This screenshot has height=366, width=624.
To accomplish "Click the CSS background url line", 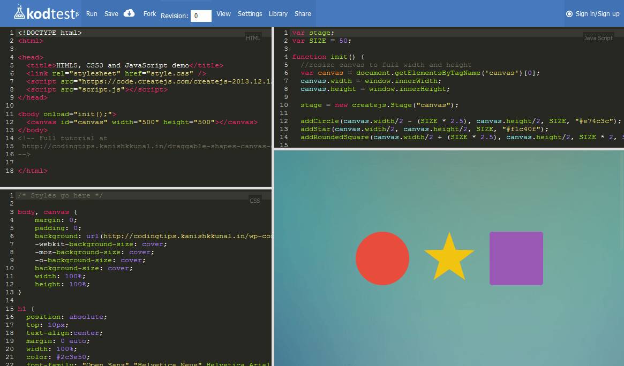I will 153,236.
